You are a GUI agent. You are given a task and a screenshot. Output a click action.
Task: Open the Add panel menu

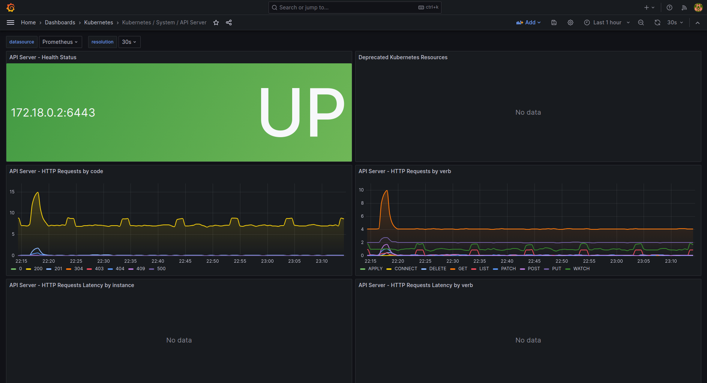[x=528, y=22]
